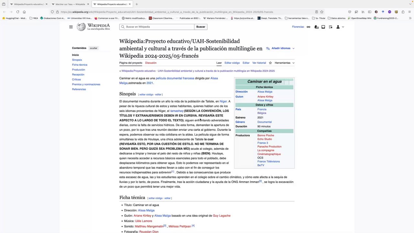Show site padlock security information

pos(57,12)
